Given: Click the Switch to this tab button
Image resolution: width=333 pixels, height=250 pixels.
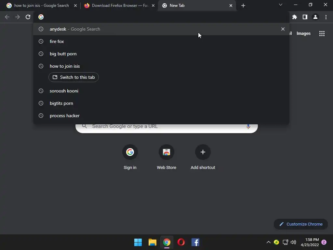Looking at the screenshot, I should click(x=73, y=77).
